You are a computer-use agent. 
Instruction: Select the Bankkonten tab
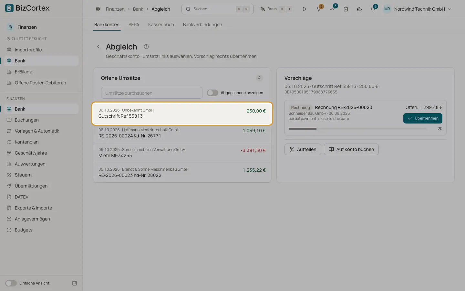point(107,25)
